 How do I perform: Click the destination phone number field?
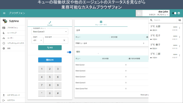(53, 40)
